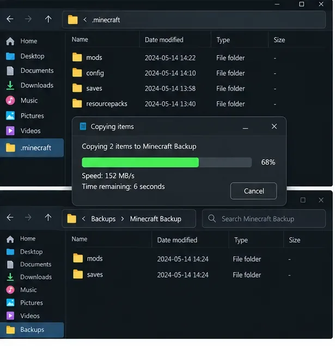Click the Speed: 152 MB/s text
The height and width of the screenshot is (346, 335).
(108, 176)
